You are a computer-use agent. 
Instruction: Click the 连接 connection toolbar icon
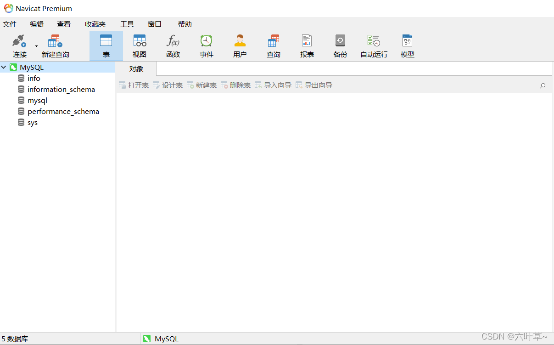click(19, 45)
